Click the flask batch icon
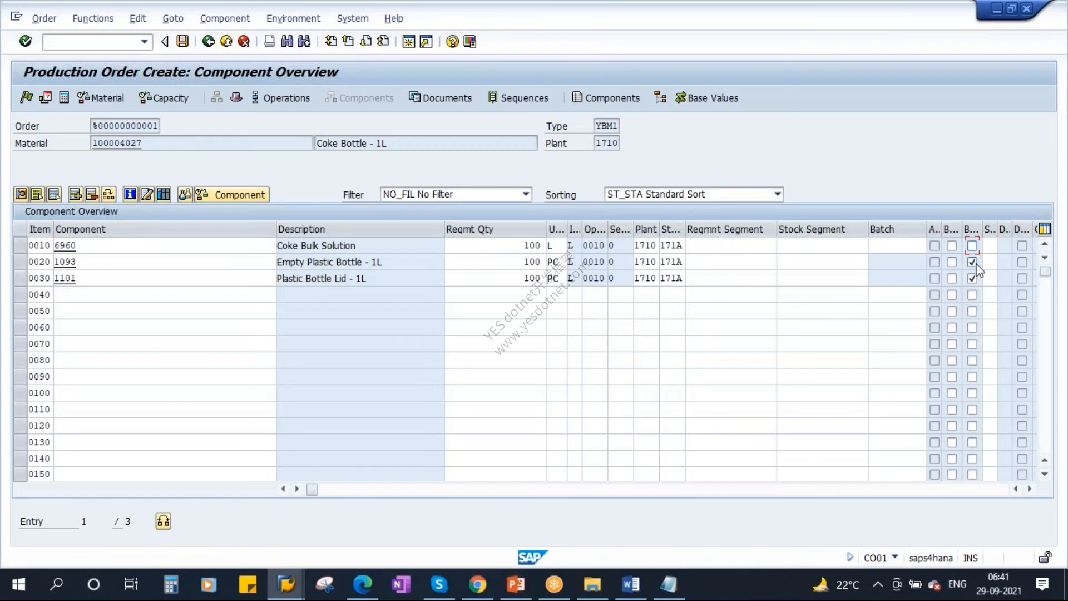The width and height of the screenshot is (1068, 601). [185, 194]
